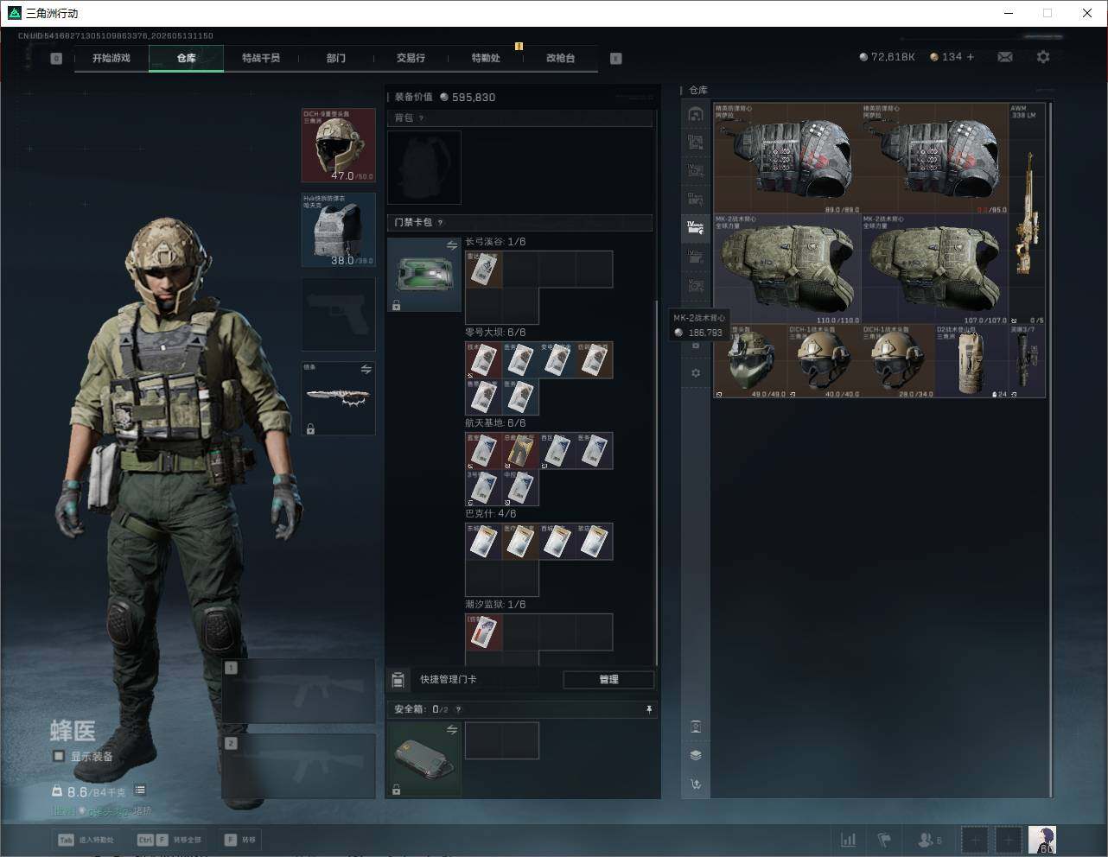Select the 精英防弹背心 with 89.0/89.0 durability
Screen dimensions: 1108x857
[x=787, y=159]
